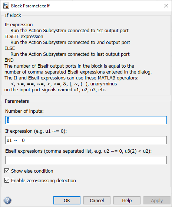Click the 'u1 ~= 0' expression text
Screen dimensions: 172x207
(16, 140)
